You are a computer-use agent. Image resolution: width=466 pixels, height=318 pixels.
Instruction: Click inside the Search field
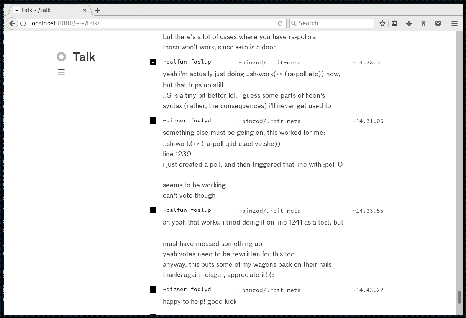click(331, 23)
